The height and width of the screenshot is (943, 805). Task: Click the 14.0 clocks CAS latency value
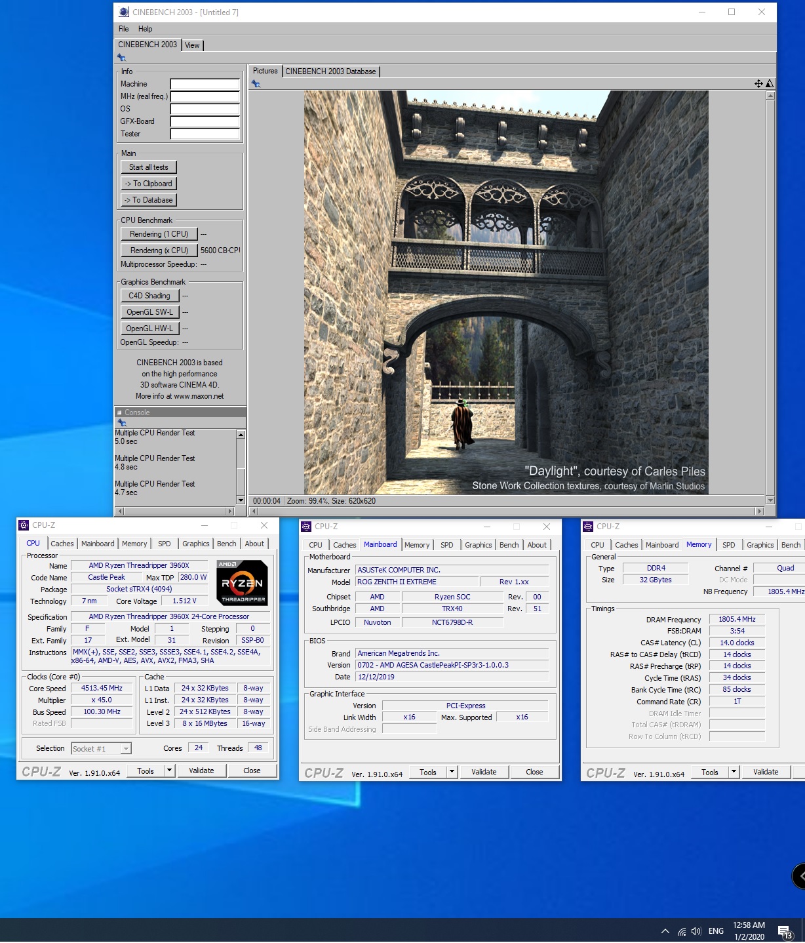click(737, 643)
